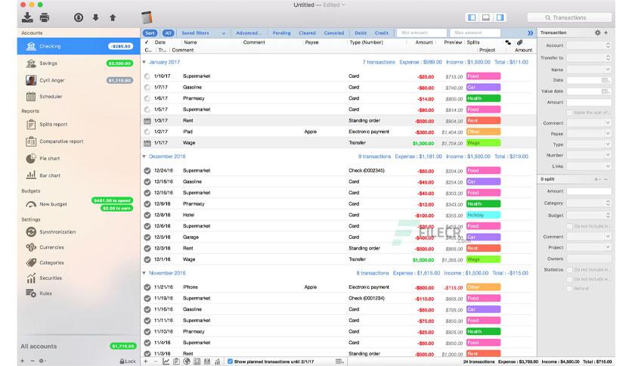This screenshot has height=366, width=632.
Task: Select the All filter tab
Action: tap(168, 33)
